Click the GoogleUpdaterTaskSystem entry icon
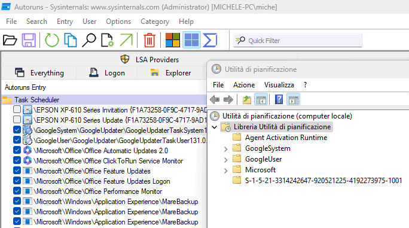Viewport: 409px width, 228px height. tap(28, 130)
